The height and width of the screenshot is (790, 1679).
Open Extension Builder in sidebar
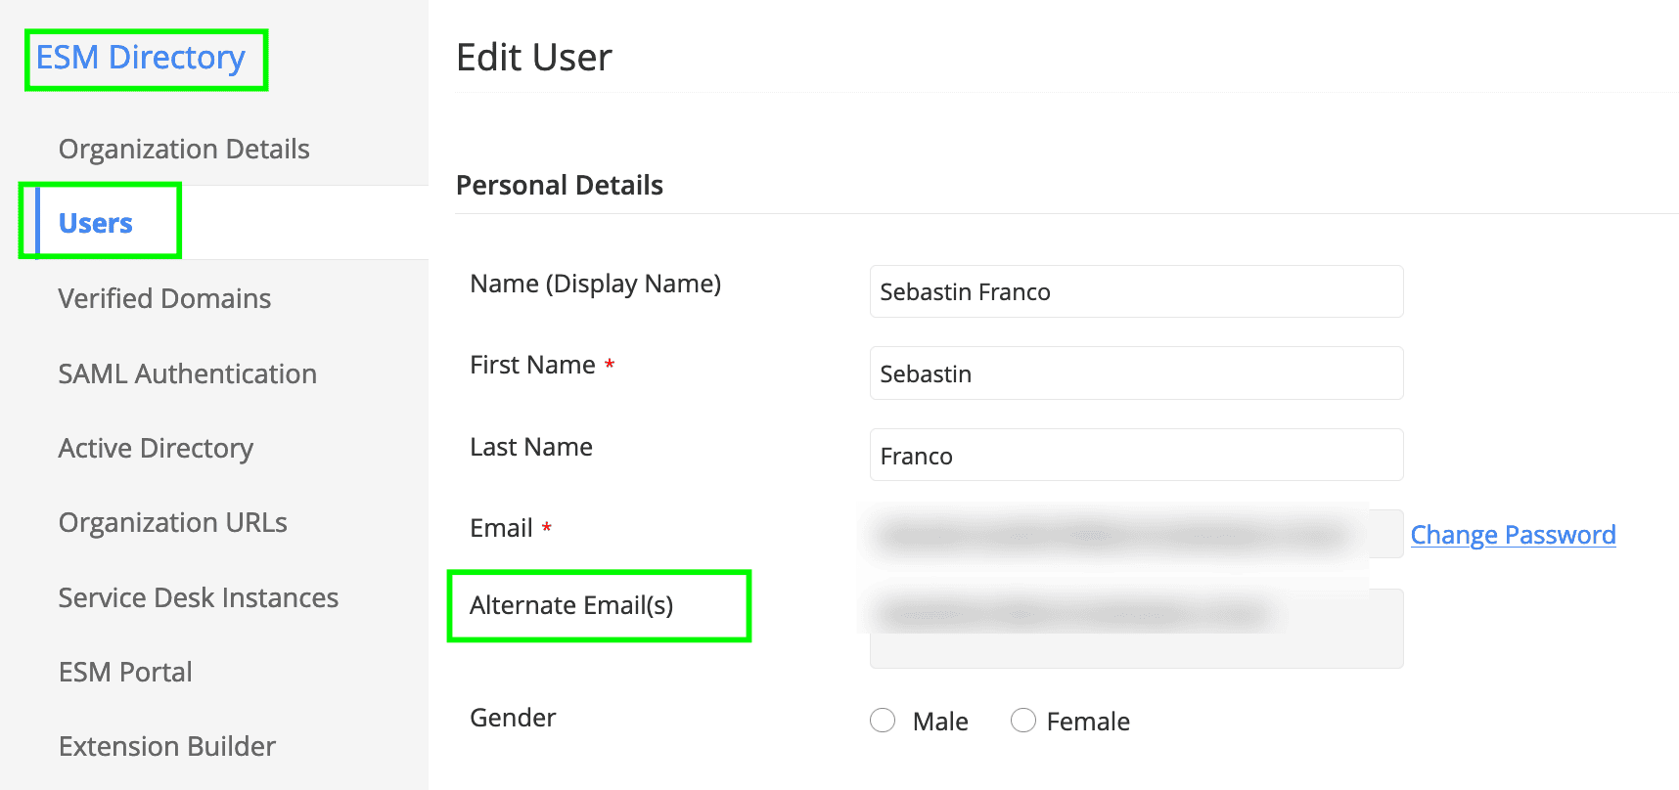pos(167,746)
